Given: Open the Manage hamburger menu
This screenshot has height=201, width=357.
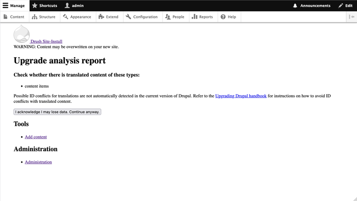Looking at the screenshot, I should coord(14,6).
